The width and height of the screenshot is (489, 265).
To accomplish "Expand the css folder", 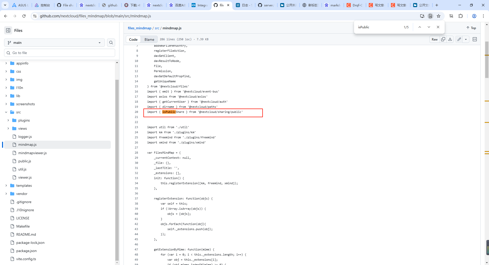I will coord(6,71).
